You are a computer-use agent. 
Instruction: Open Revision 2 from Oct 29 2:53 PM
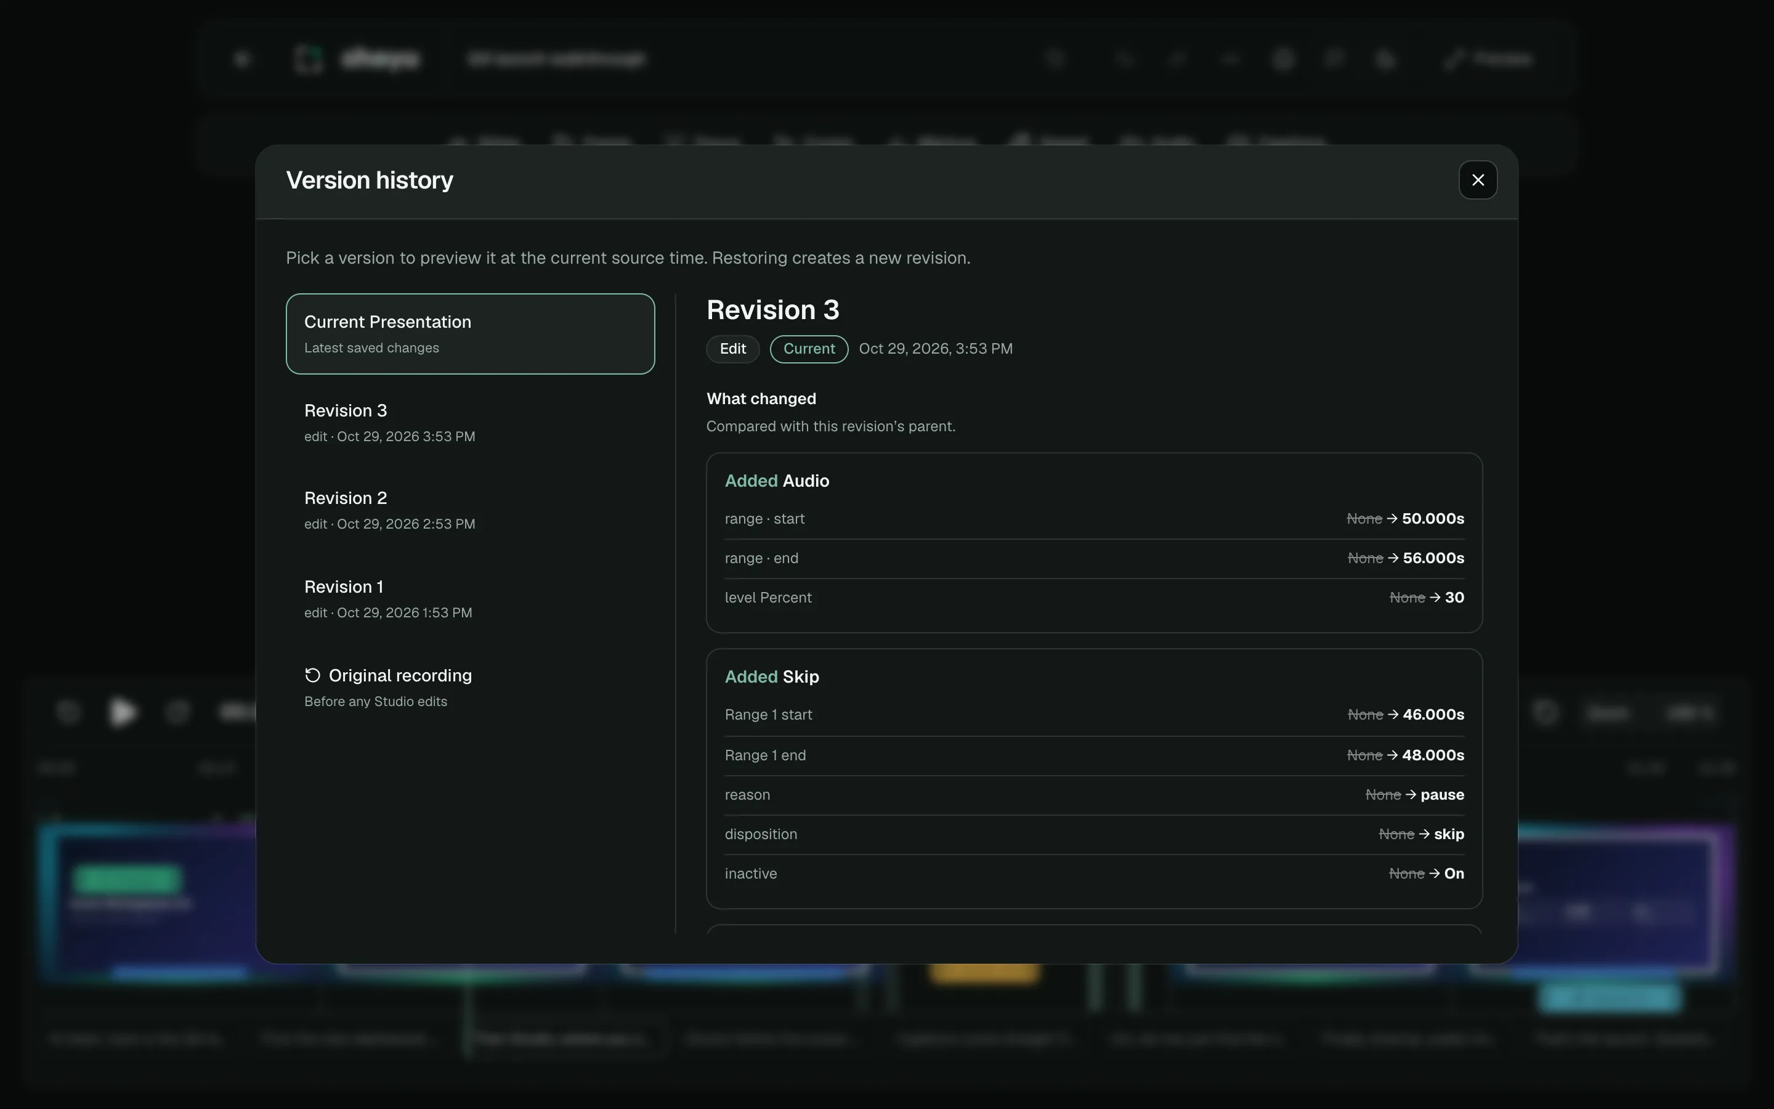(470, 510)
